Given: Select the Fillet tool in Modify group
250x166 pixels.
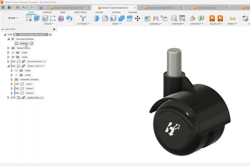Looking at the screenshot, I should point(105,18).
